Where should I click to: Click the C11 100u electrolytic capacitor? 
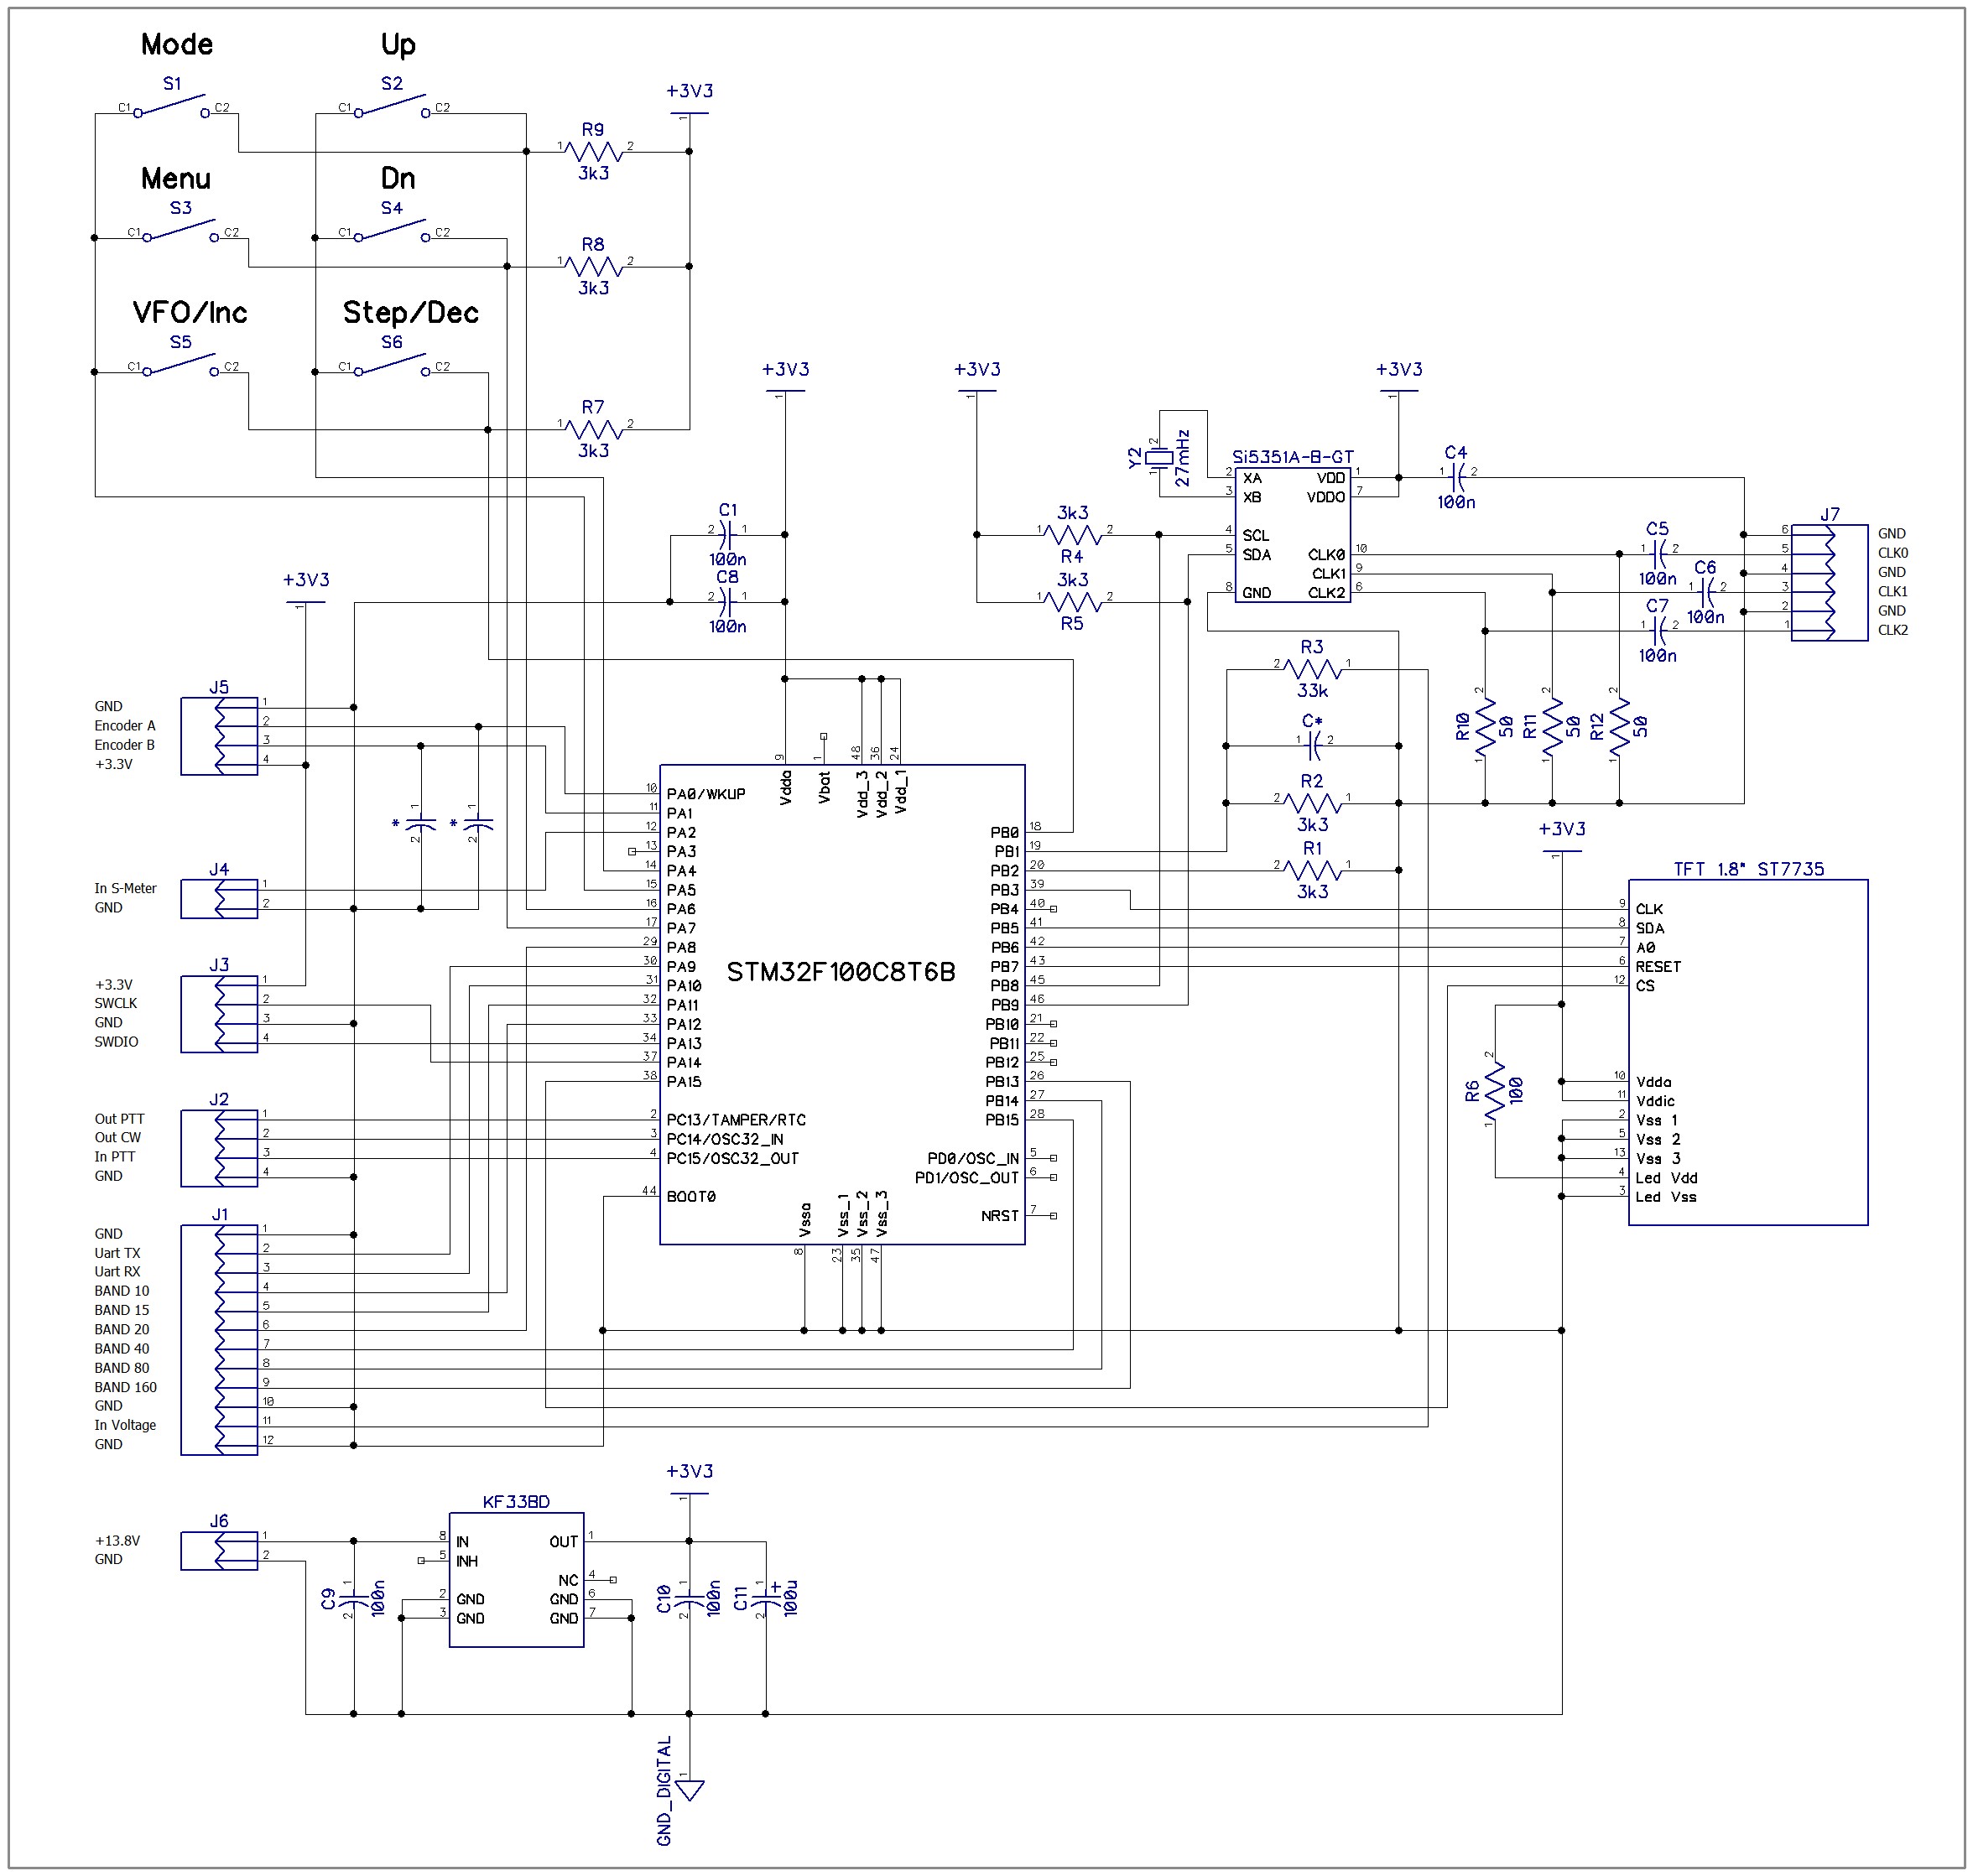tap(765, 1600)
